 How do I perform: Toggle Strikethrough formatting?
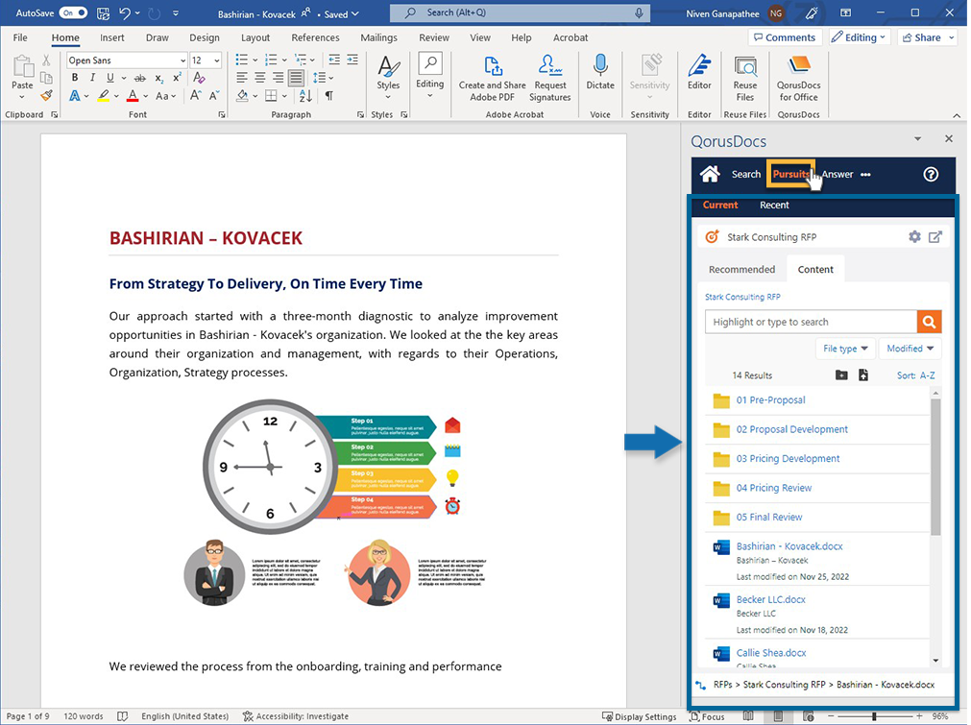140,78
